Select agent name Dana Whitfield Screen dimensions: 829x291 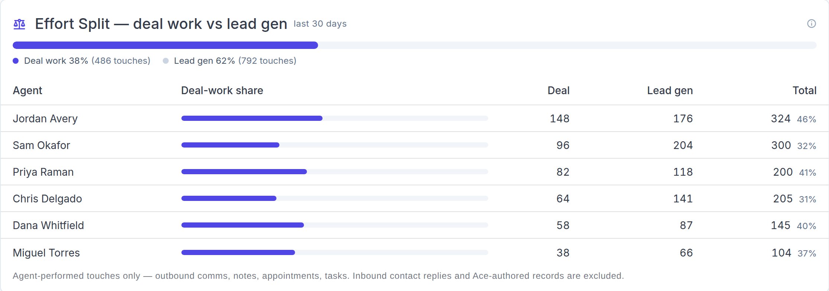click(48, 225)
